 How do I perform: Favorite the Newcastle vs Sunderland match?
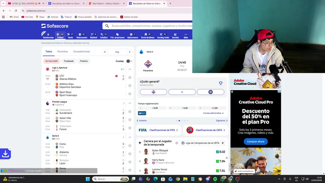(130, 112)
